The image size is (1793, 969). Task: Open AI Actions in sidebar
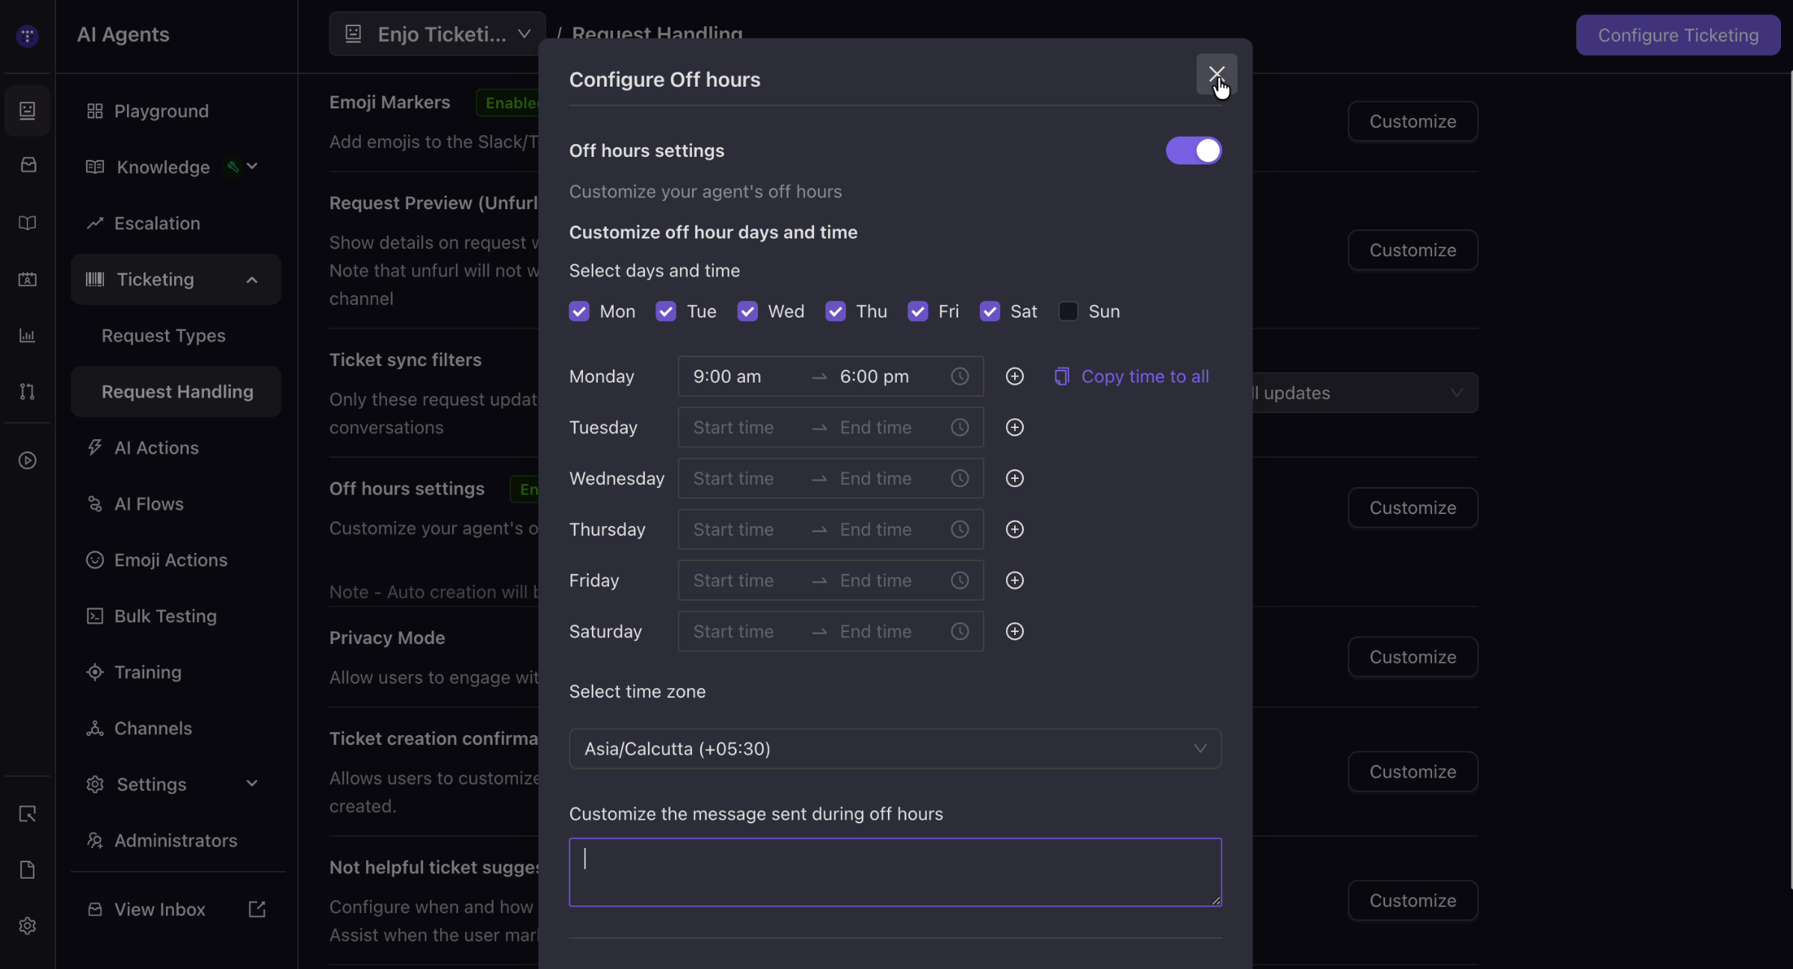click(x=176, y=448)
